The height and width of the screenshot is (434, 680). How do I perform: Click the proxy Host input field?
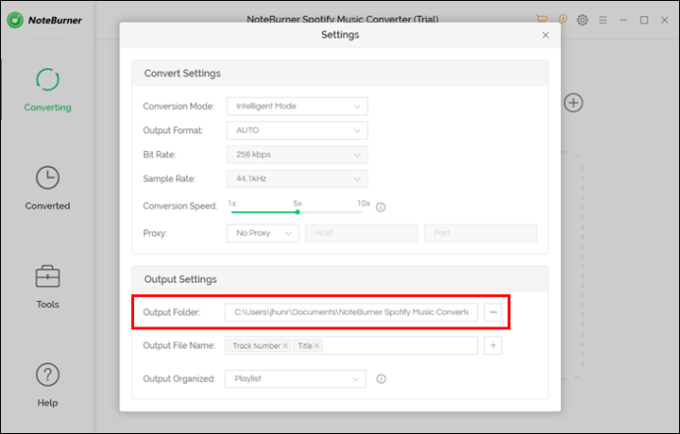[x=362, y=233]
